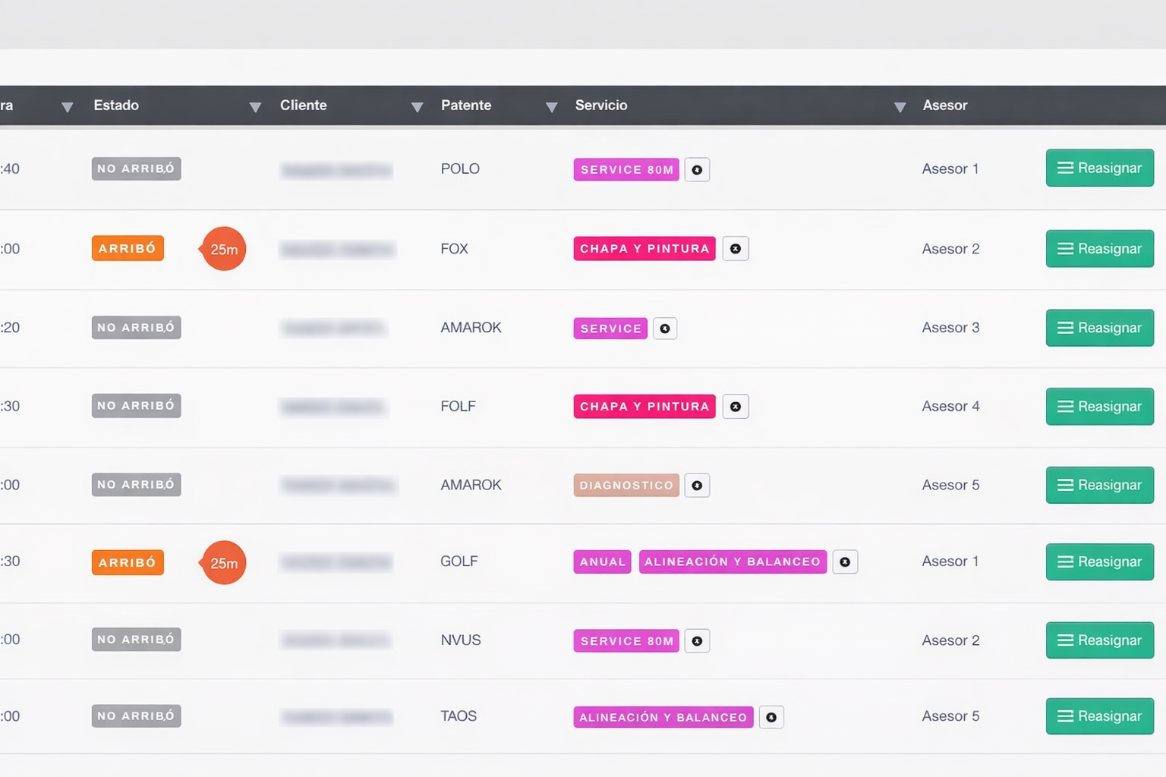The width and height of the screenshot is (1166, 777).
Task: Click the icon after ALINEACIÓN Y BALANCEO in GOLF row
Action: [845, 562]
